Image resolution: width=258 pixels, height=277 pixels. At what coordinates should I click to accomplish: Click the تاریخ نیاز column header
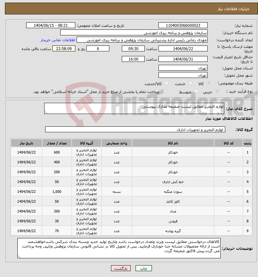(27, 143)
